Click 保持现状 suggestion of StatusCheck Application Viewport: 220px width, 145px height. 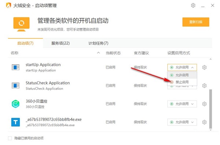coord(140,86)
